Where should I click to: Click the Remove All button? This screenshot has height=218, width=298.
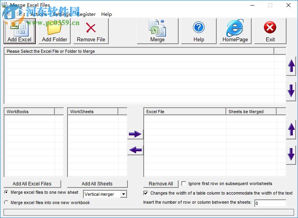[x=161, y=184]
